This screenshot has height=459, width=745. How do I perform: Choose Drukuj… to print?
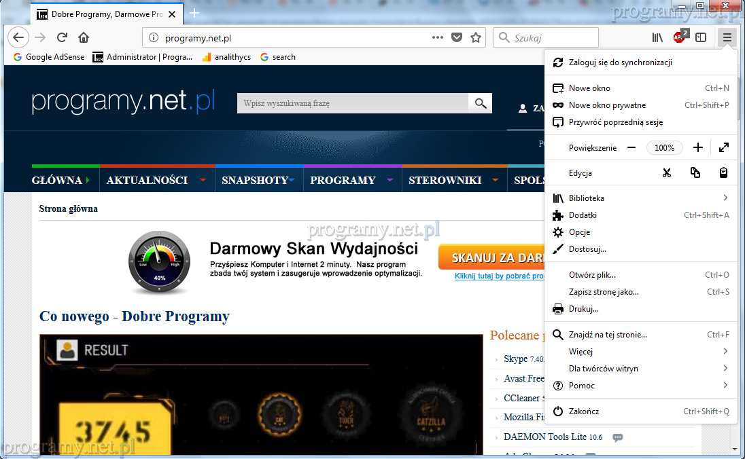click(641, 309)
